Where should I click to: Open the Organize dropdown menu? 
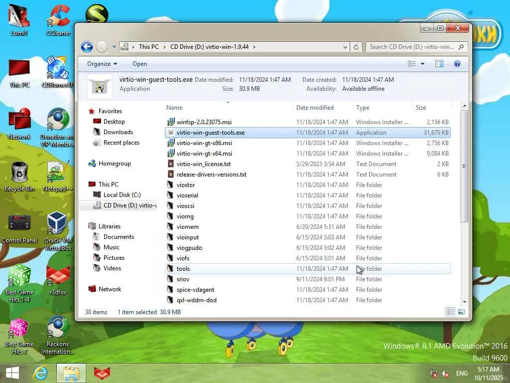click(102, 64)
